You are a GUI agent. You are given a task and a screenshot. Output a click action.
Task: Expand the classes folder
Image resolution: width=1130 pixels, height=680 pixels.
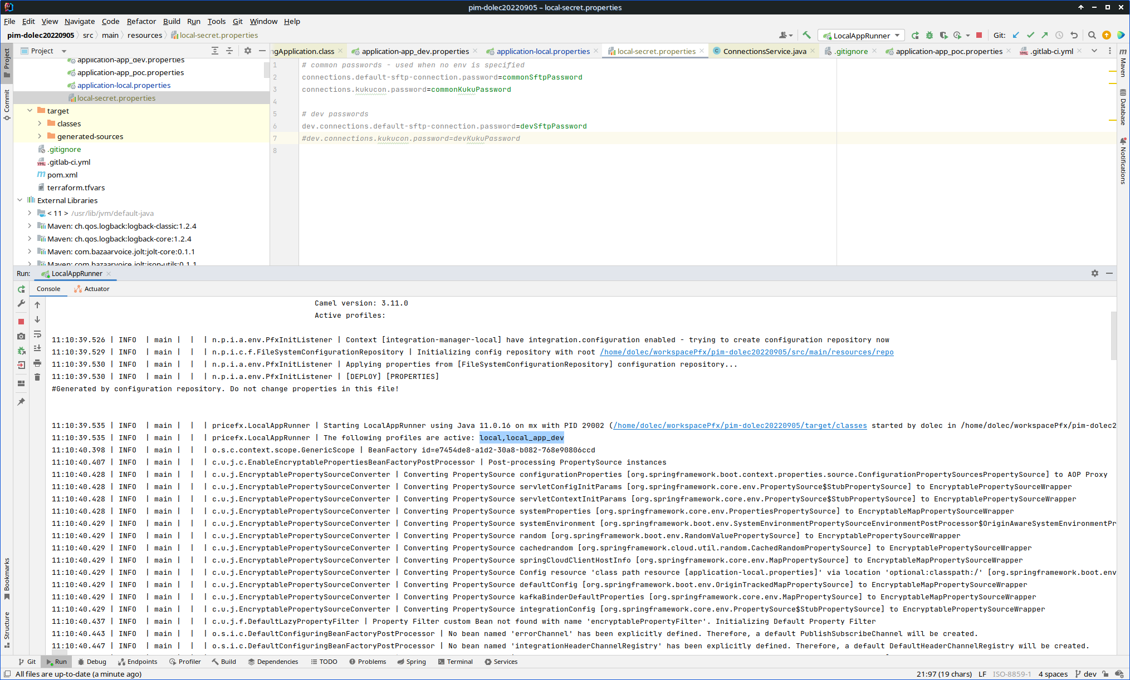coord(40,124)
